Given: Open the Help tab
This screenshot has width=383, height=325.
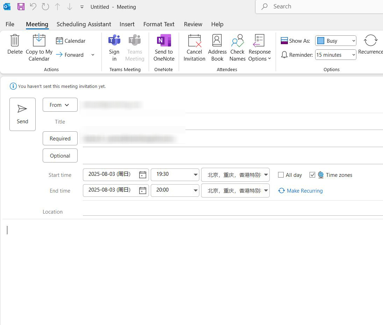Looking at the screenshot, I should pos(217,24).
